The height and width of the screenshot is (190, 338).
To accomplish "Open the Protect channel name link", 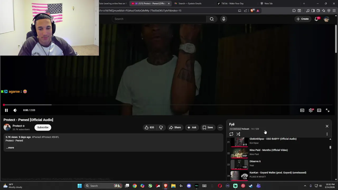I will click(x=17, y=126).
